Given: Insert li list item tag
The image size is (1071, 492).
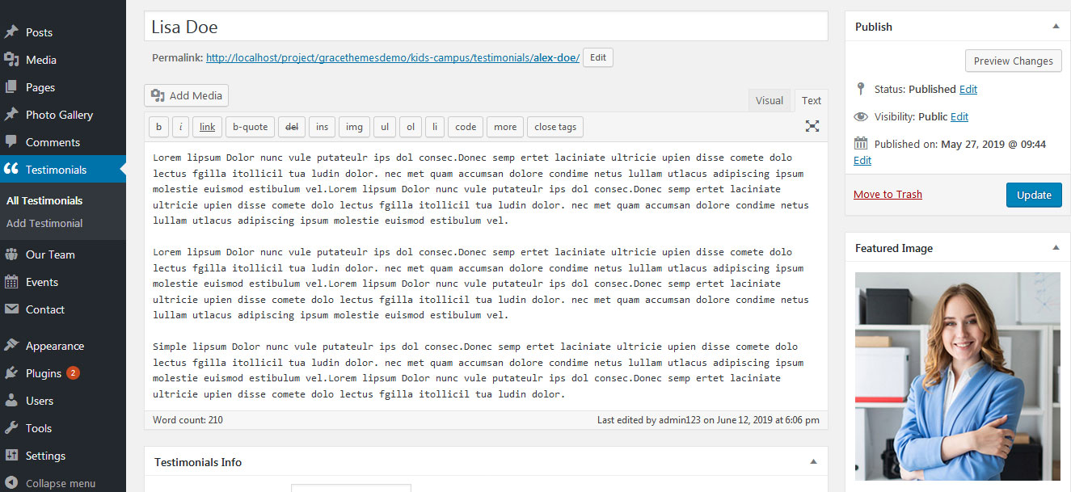Looking at the screenshot, I should (x=435, y=127).
